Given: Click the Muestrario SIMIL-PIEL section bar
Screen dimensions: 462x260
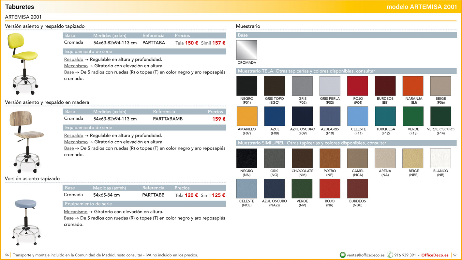Looking at the screenshot, I should coord(346,143).
